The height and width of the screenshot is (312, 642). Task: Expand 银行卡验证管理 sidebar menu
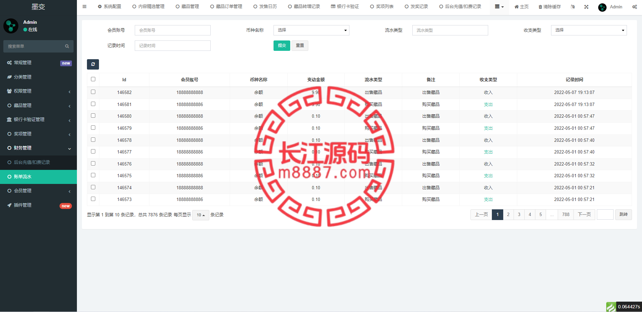[x=38, y=119]
